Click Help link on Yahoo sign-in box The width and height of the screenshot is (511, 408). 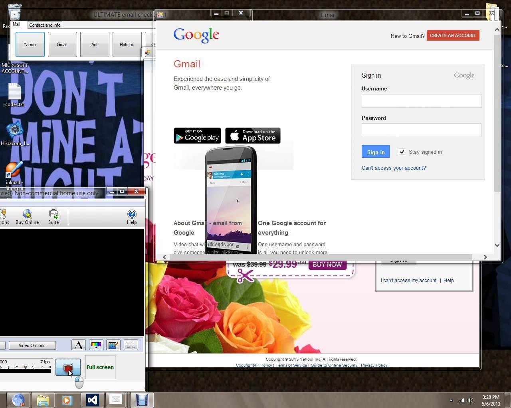coord(448,280)
